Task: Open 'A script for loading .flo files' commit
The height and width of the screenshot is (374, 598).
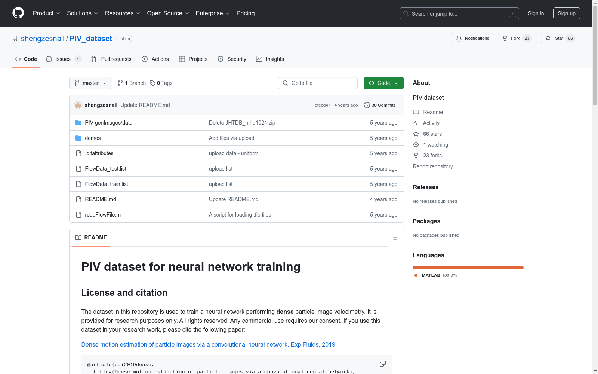Action: pos(240,215)
